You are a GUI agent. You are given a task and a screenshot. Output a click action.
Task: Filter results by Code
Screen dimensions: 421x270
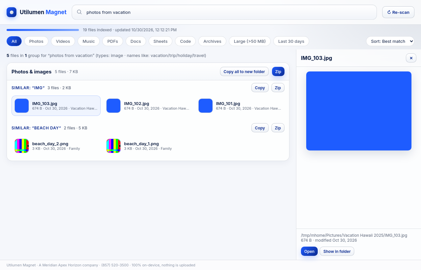186,41
